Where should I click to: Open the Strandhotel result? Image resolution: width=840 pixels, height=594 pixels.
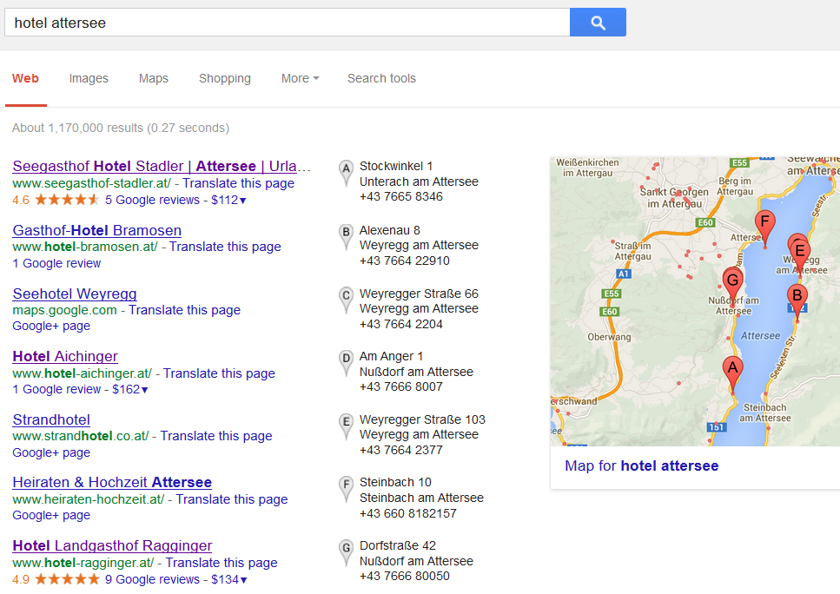point(51,419)
